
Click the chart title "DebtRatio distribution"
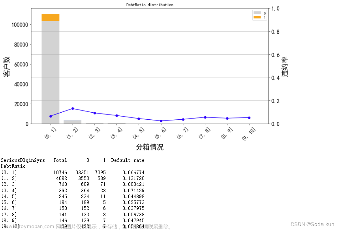pos(150,5)
